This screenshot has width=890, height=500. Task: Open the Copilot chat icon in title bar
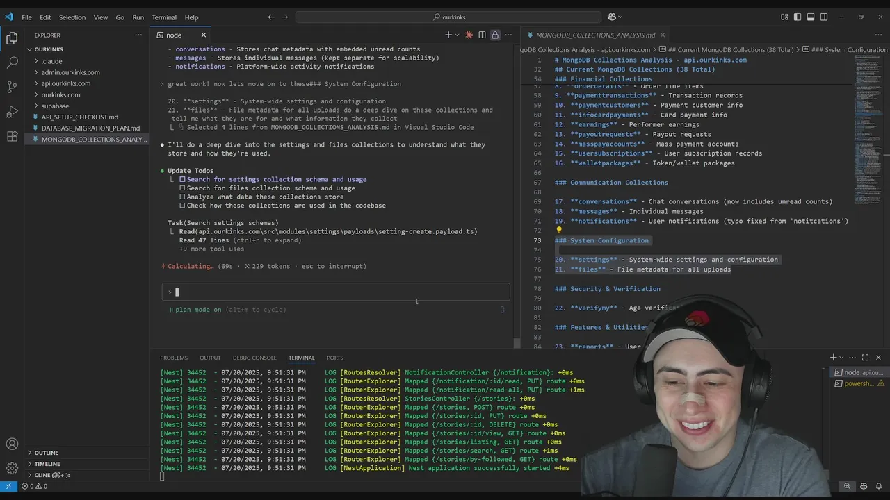click(x=613, y=17)
